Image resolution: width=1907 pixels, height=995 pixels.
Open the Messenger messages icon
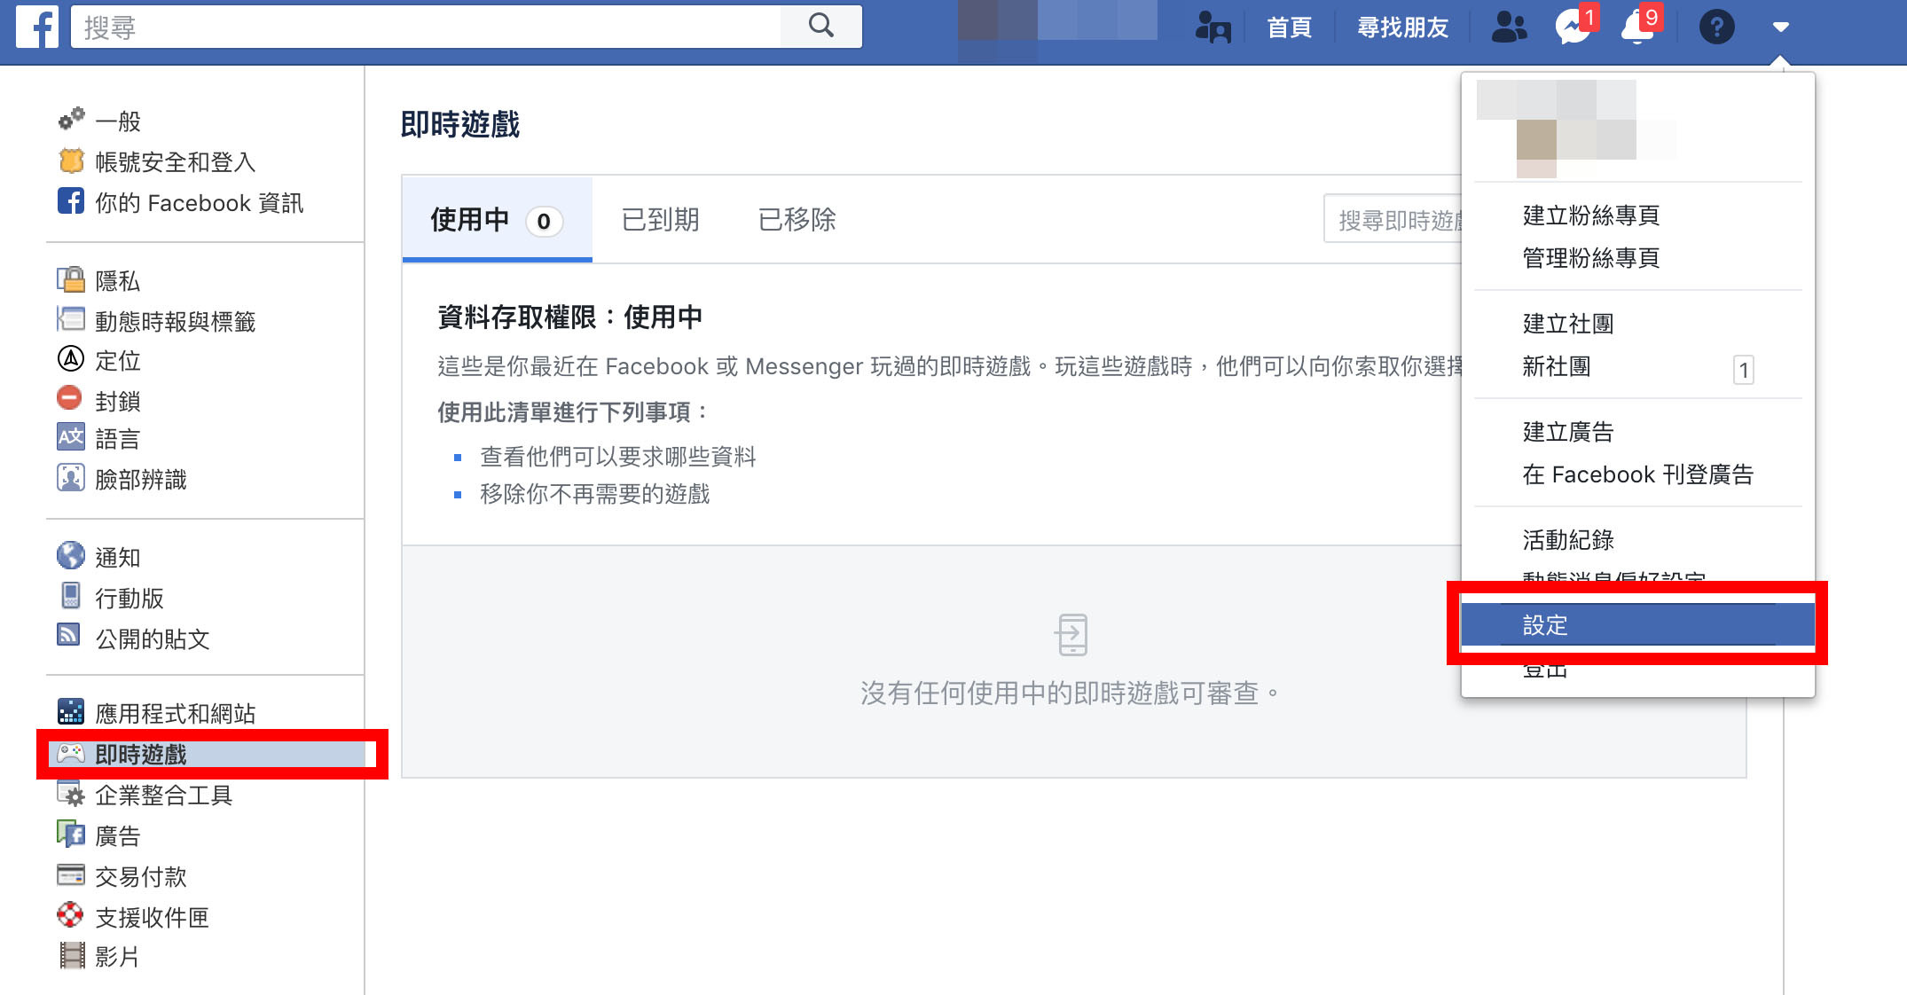[x=1573, y=27]
